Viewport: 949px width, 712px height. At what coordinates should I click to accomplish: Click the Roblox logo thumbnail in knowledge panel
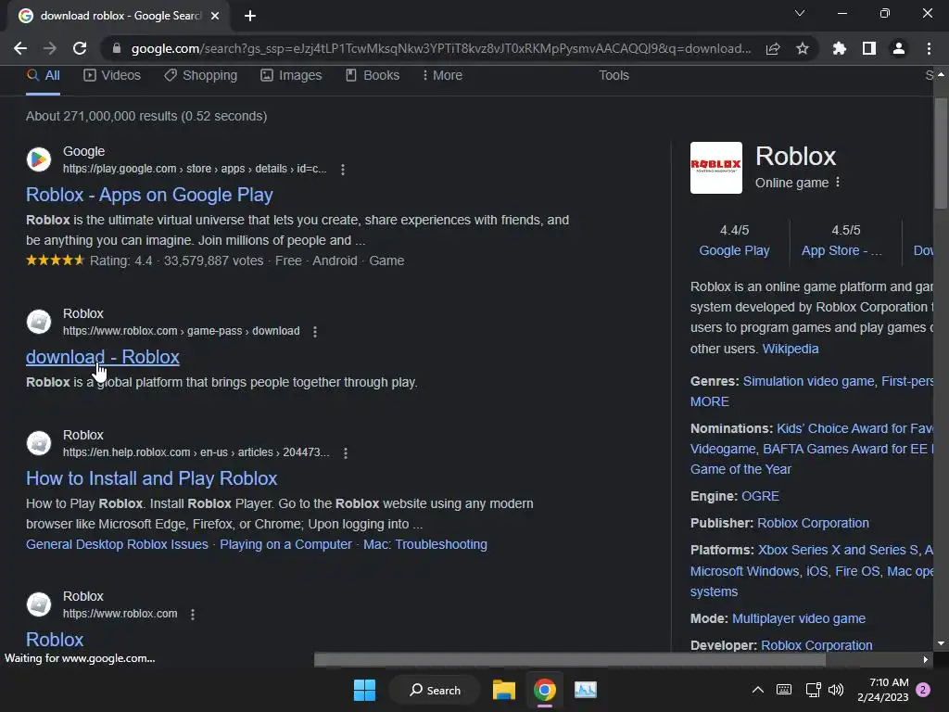pyautogui.click(x=716, y=168)
